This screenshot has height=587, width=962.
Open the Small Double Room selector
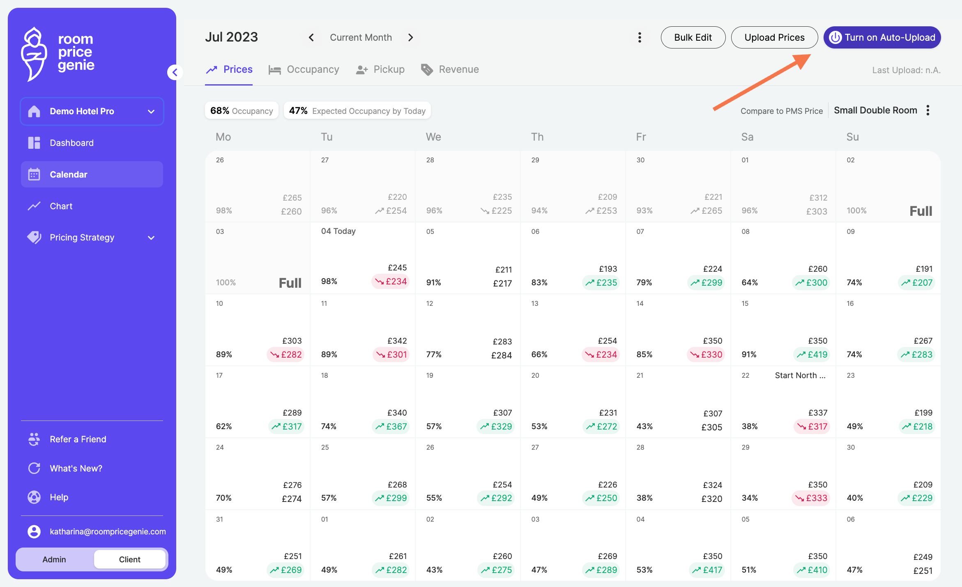[875, 110]
